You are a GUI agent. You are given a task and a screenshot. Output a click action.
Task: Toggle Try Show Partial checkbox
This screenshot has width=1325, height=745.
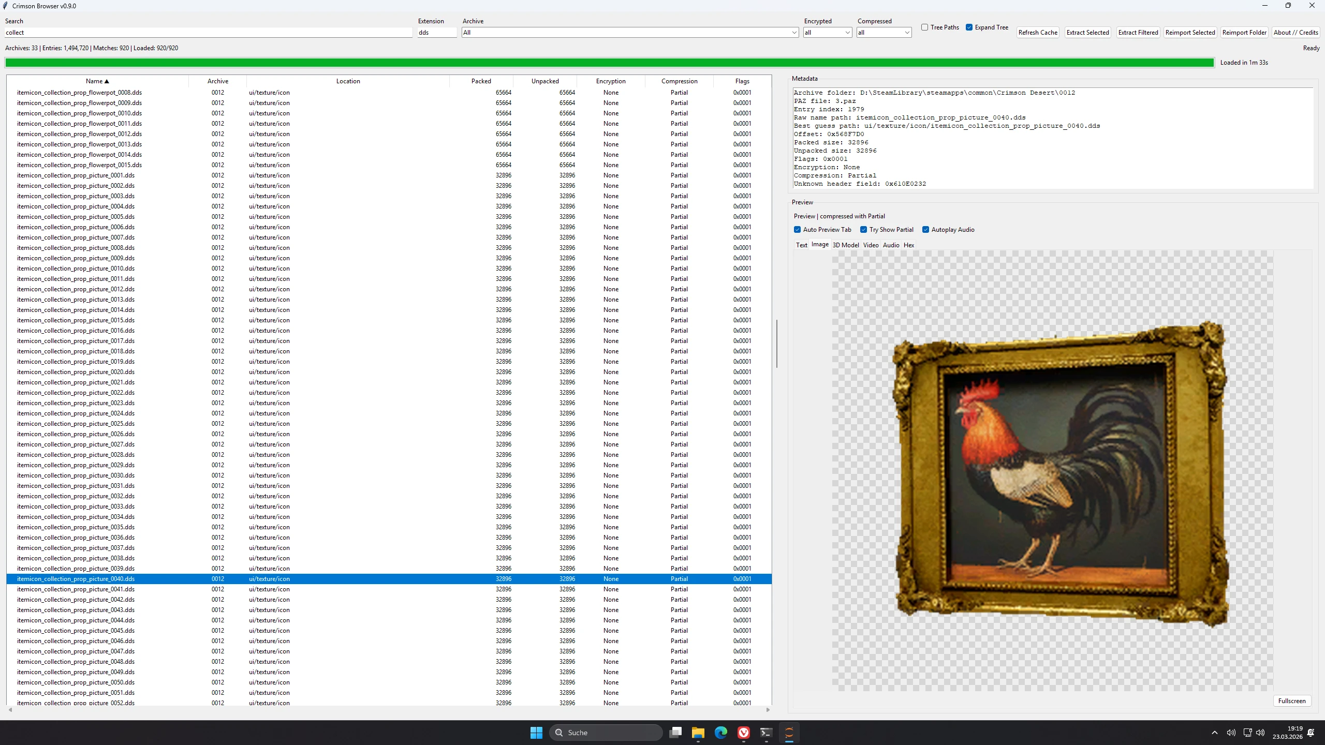point(863,230)
